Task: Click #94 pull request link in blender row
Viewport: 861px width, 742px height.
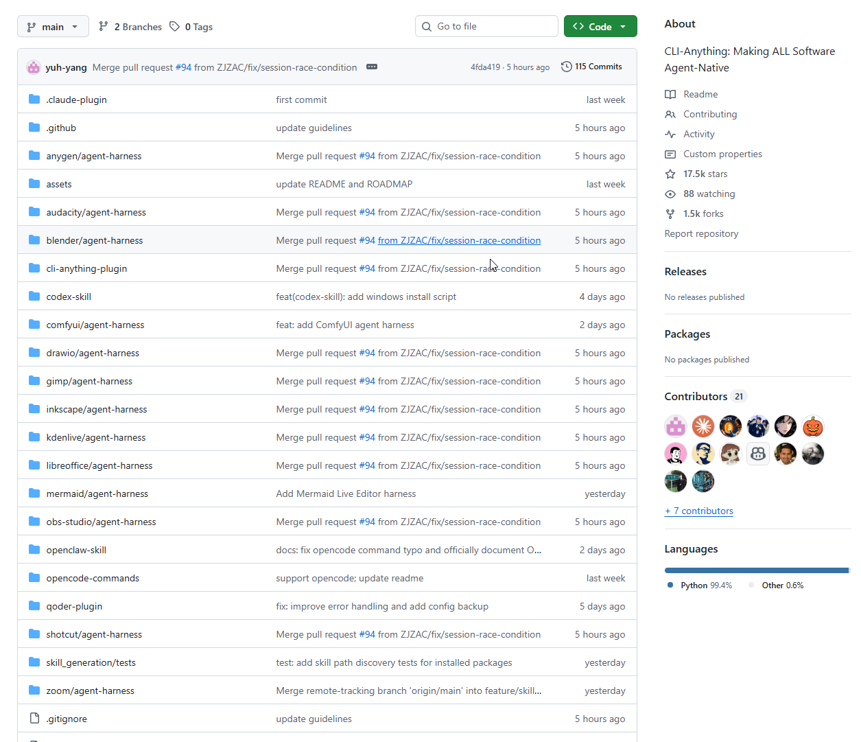Action: click(367, 240)
